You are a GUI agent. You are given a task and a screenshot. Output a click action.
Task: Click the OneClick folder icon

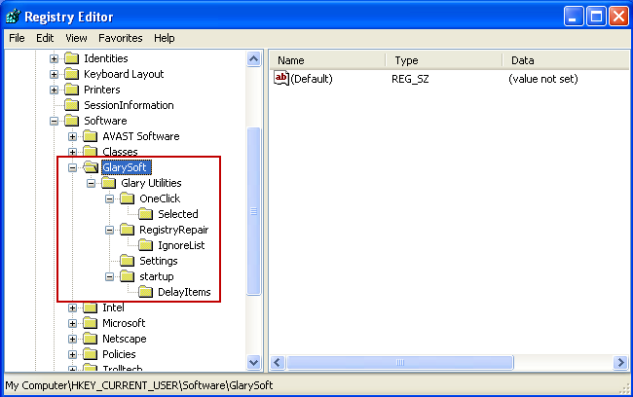click(x=128, y=198)
